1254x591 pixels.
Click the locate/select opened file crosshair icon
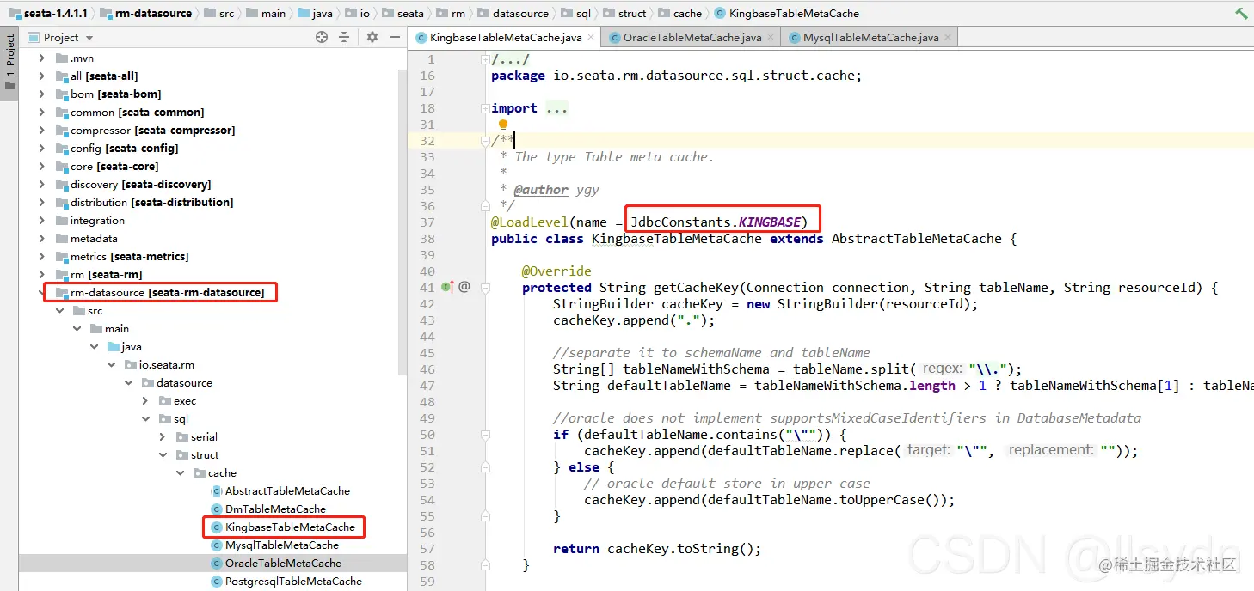[x=322, y=37]
